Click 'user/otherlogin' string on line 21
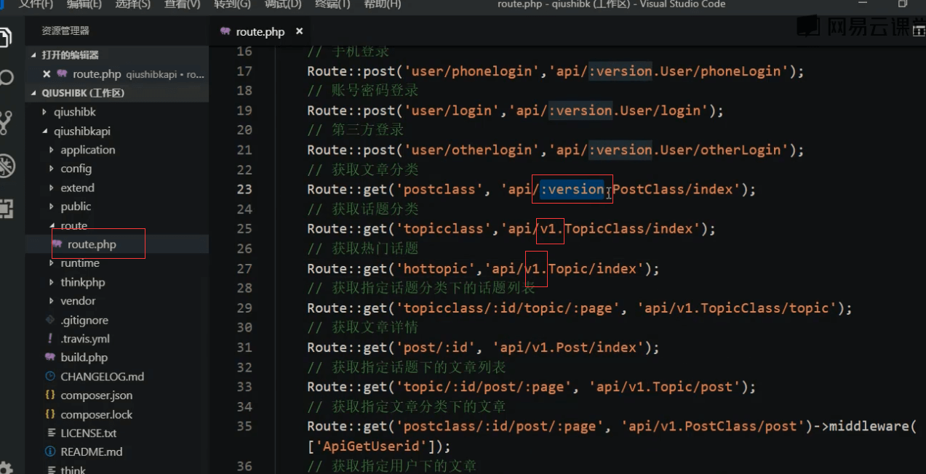 coord(472,150)
